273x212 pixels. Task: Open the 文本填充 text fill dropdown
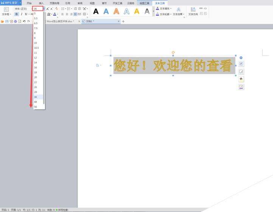(x=164, y=9)
